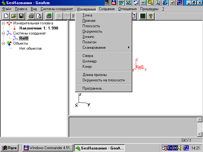Open the Файл menu
Viewport: 203px width, 152px height.
point(7,9)
